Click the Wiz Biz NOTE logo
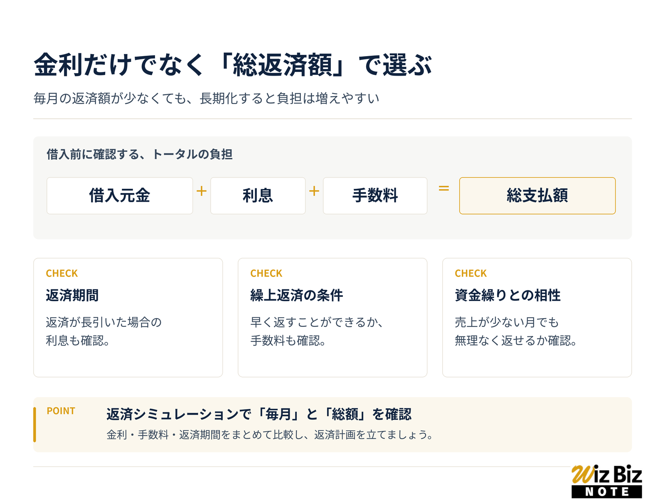The height and width of the screenshot is (499, 665). (607, 481)
